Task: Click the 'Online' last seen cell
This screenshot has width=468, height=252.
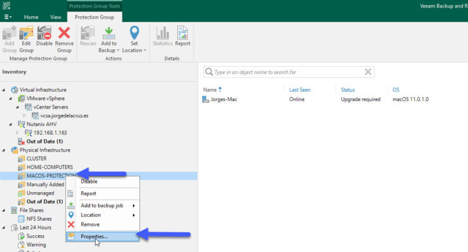Action: pos(296,99)
